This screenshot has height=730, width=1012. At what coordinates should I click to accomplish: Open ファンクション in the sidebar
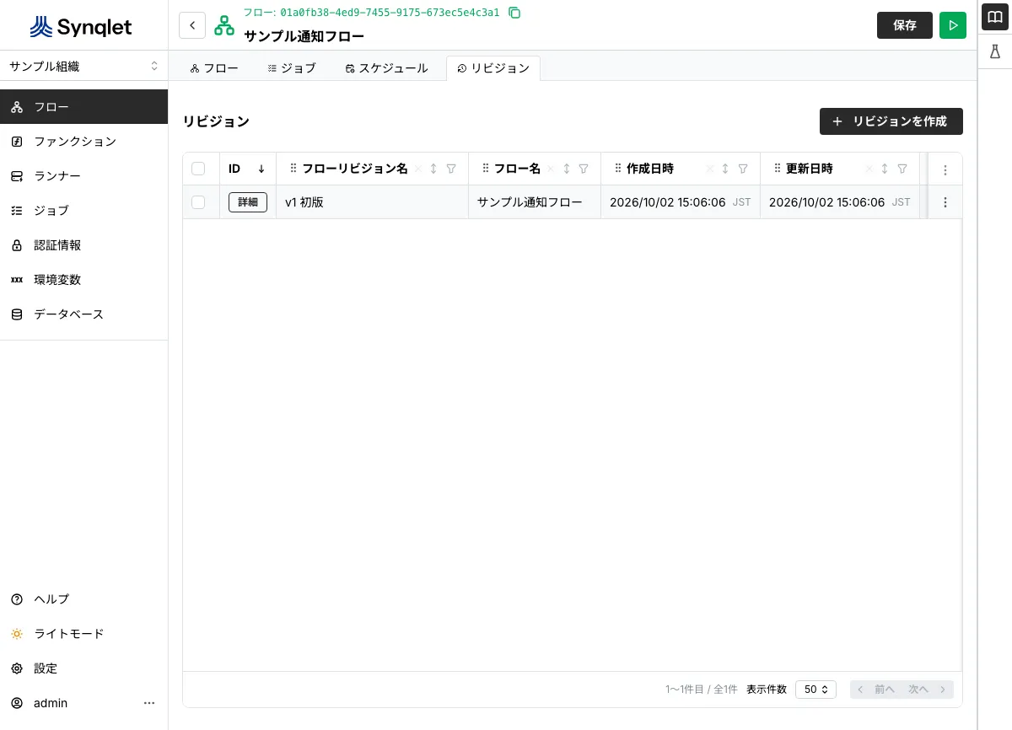83,142
